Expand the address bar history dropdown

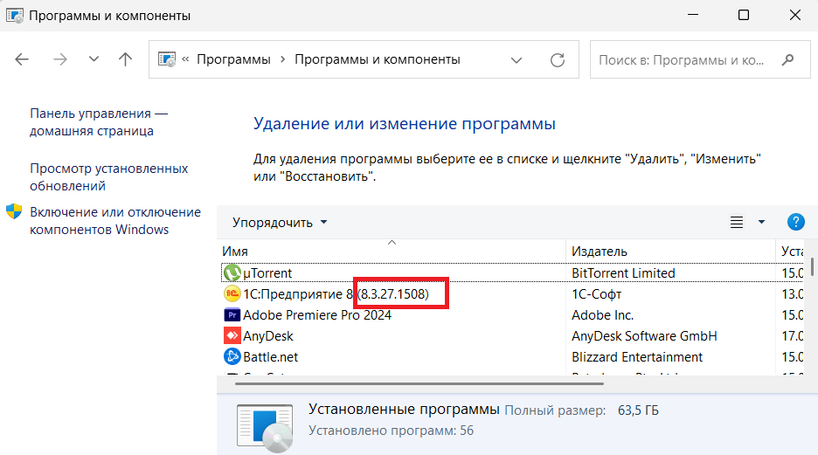pos(516,60)
